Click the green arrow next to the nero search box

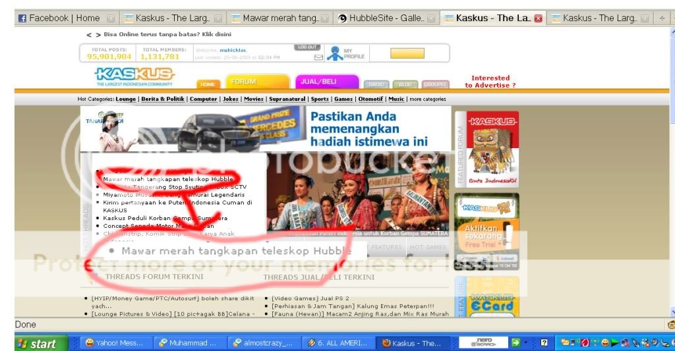click(x=515, y=343)
